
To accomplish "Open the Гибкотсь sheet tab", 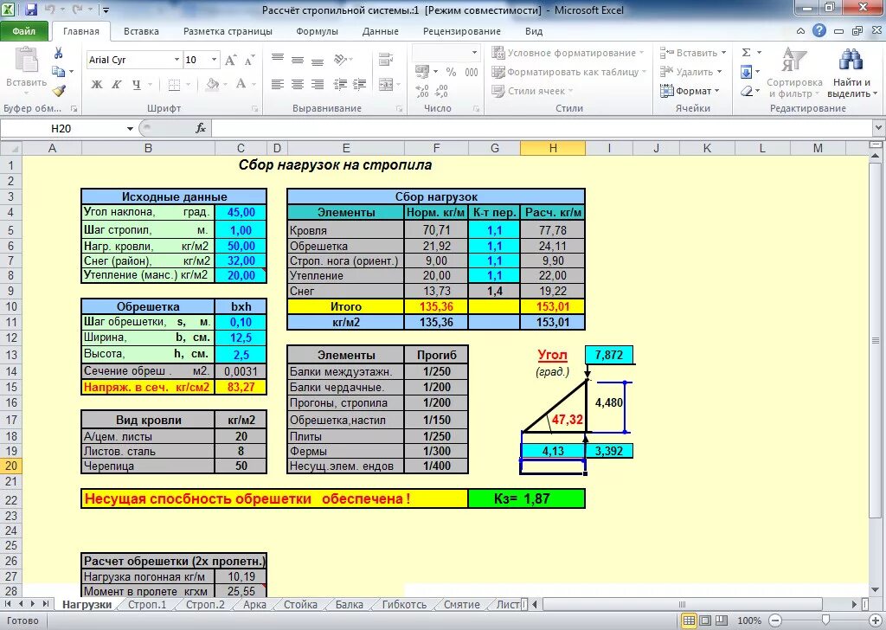I will tap(405, 605).
